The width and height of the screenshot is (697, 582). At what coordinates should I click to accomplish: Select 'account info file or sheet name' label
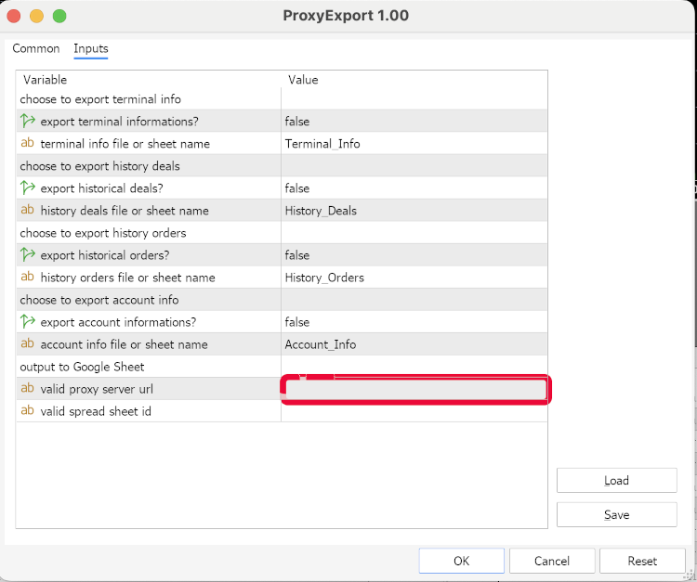pyautogui.click(x=124, y=344)
